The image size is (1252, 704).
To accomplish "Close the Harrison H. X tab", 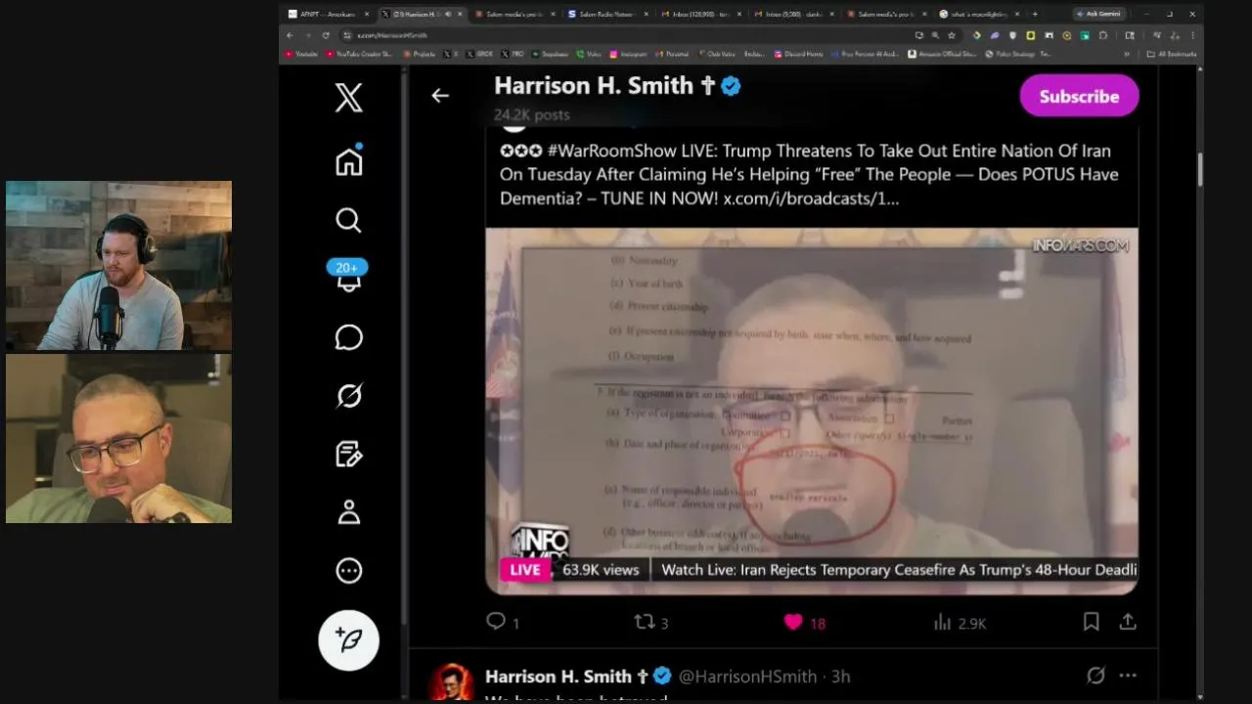I will (x=460, y=14).
